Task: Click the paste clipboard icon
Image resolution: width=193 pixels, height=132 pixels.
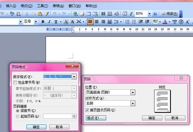Action: (x=40, y=14)
